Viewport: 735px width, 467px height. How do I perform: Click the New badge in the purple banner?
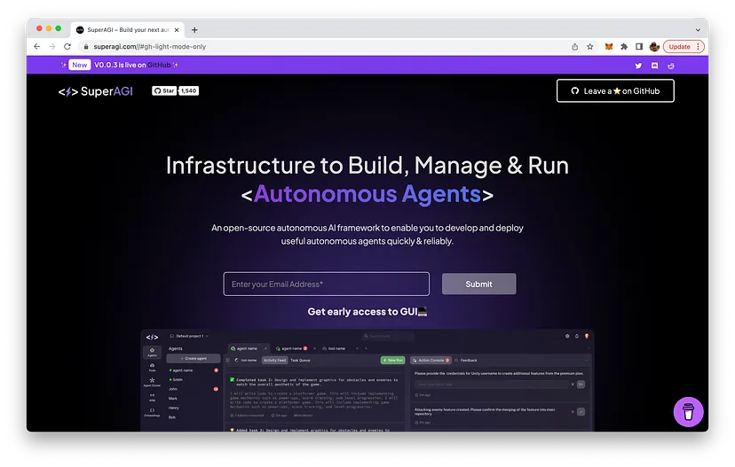(79, 65)
